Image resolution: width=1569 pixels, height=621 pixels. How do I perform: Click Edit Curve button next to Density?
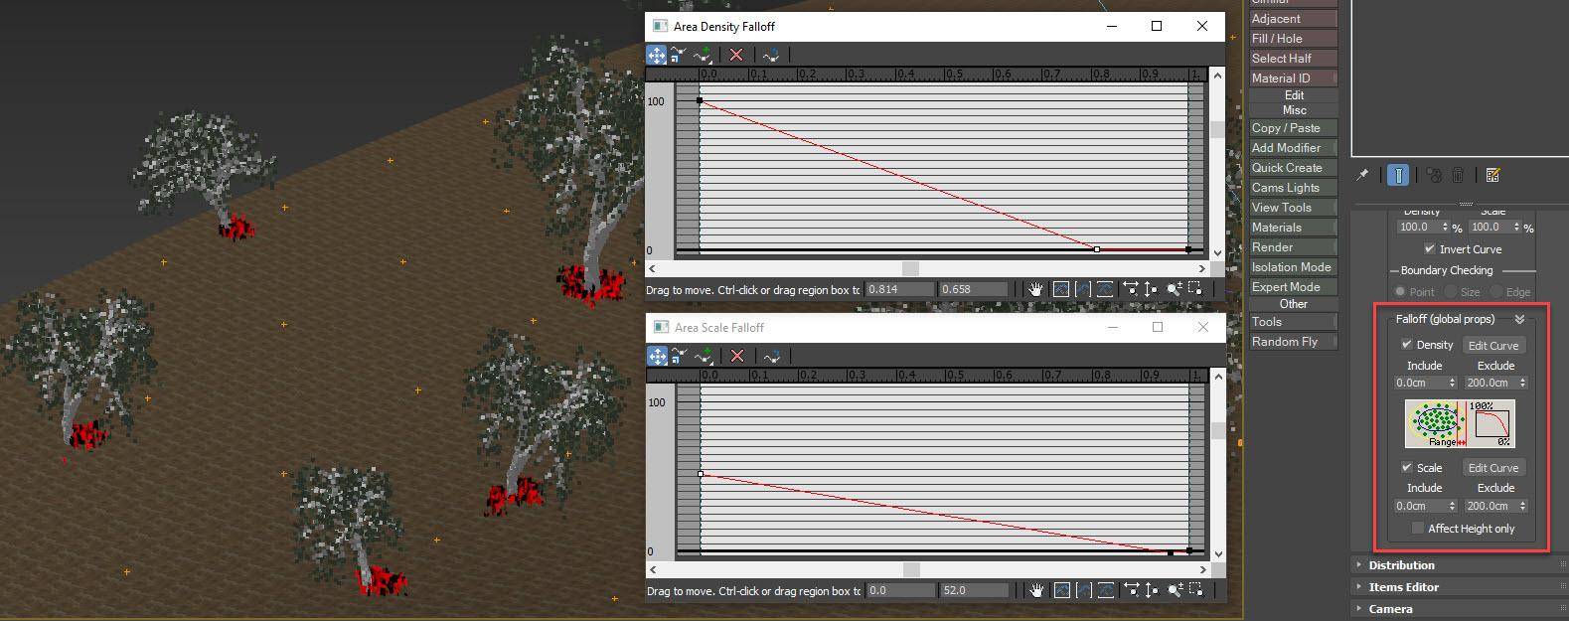(1492, 346)
